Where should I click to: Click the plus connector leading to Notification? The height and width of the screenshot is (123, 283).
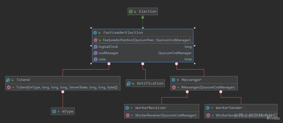click(x=143, y=64)
